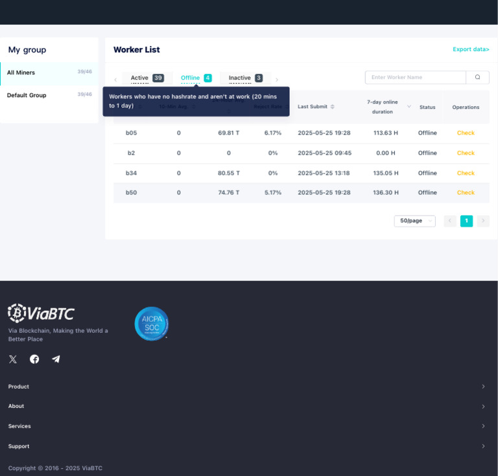Click hashrate value 80.55 T
The width and height of the screenshot is (498, 476).
pyautogui.click(x=229, y=173)
